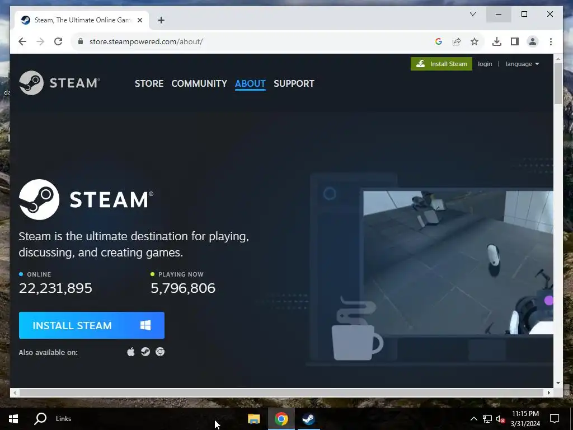Click the 'Also available on:' text
Image resolution: width=573 pixels, height=430 pixels.
tap(48, 353)
